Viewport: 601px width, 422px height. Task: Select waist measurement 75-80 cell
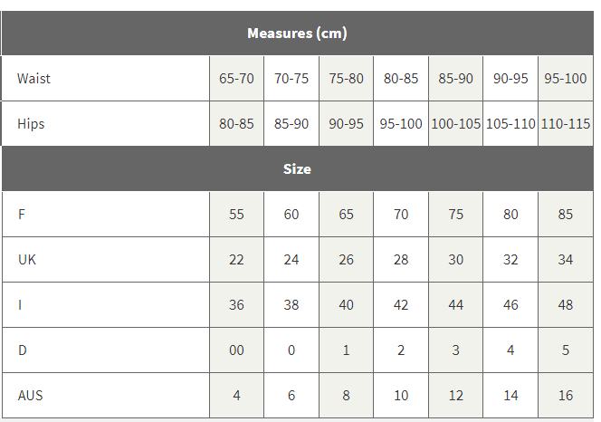tap(346, 79)
